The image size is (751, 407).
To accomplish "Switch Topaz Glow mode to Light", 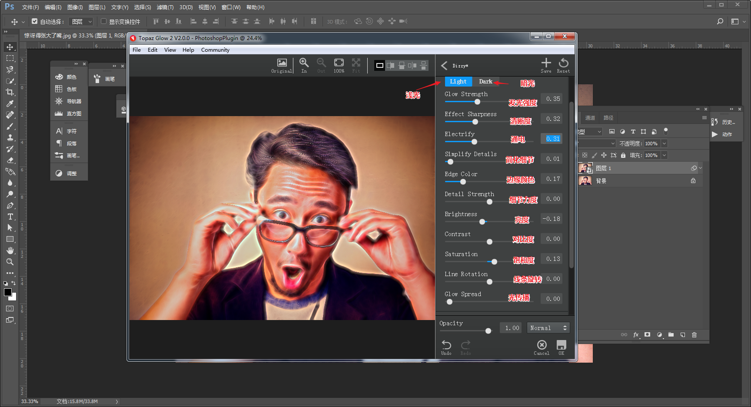I will click(x=458, y=81).
